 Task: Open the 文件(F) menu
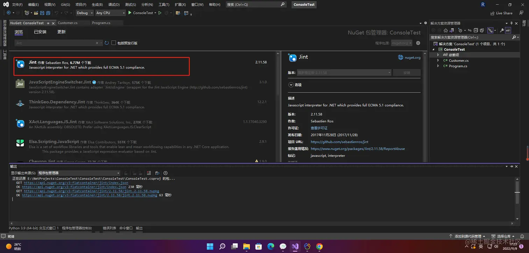17,5
